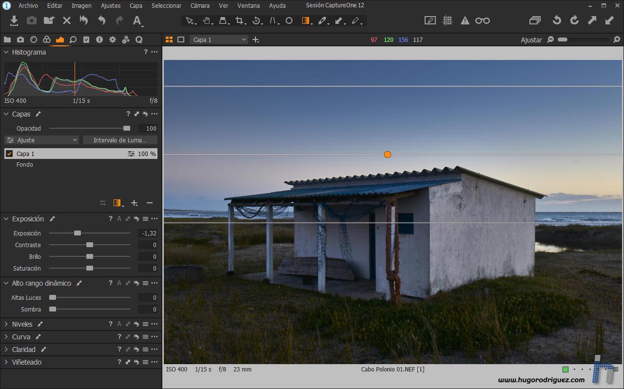
Task: Click the Import images arrow icon
Action: pos(14,20)
